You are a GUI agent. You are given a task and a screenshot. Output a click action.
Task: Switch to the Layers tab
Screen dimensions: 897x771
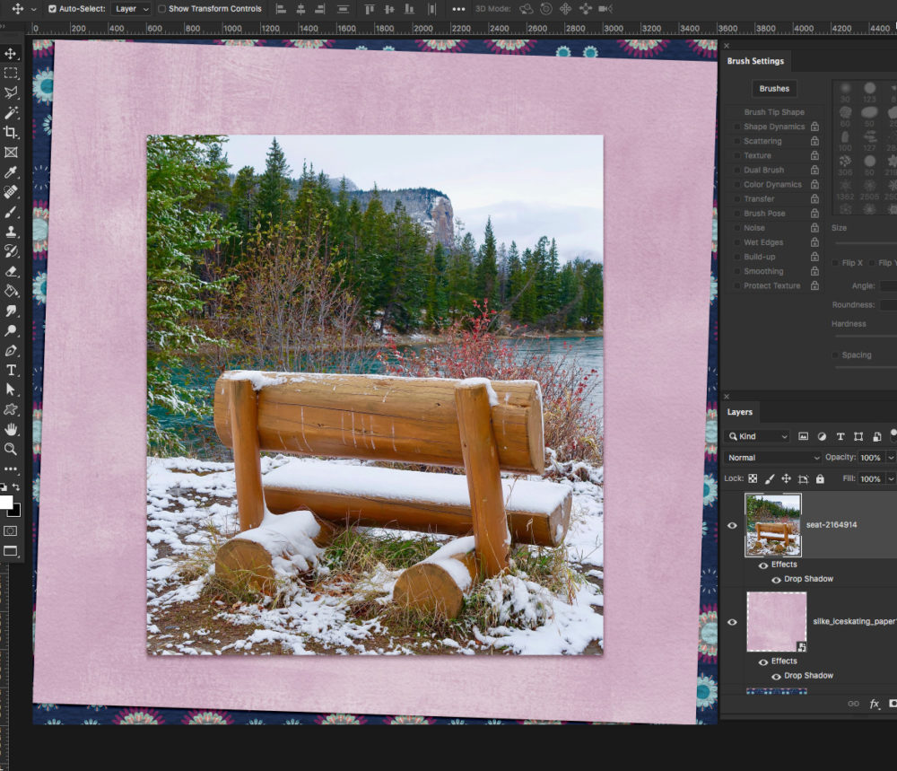pyautogui.click(x=740, y=412)
